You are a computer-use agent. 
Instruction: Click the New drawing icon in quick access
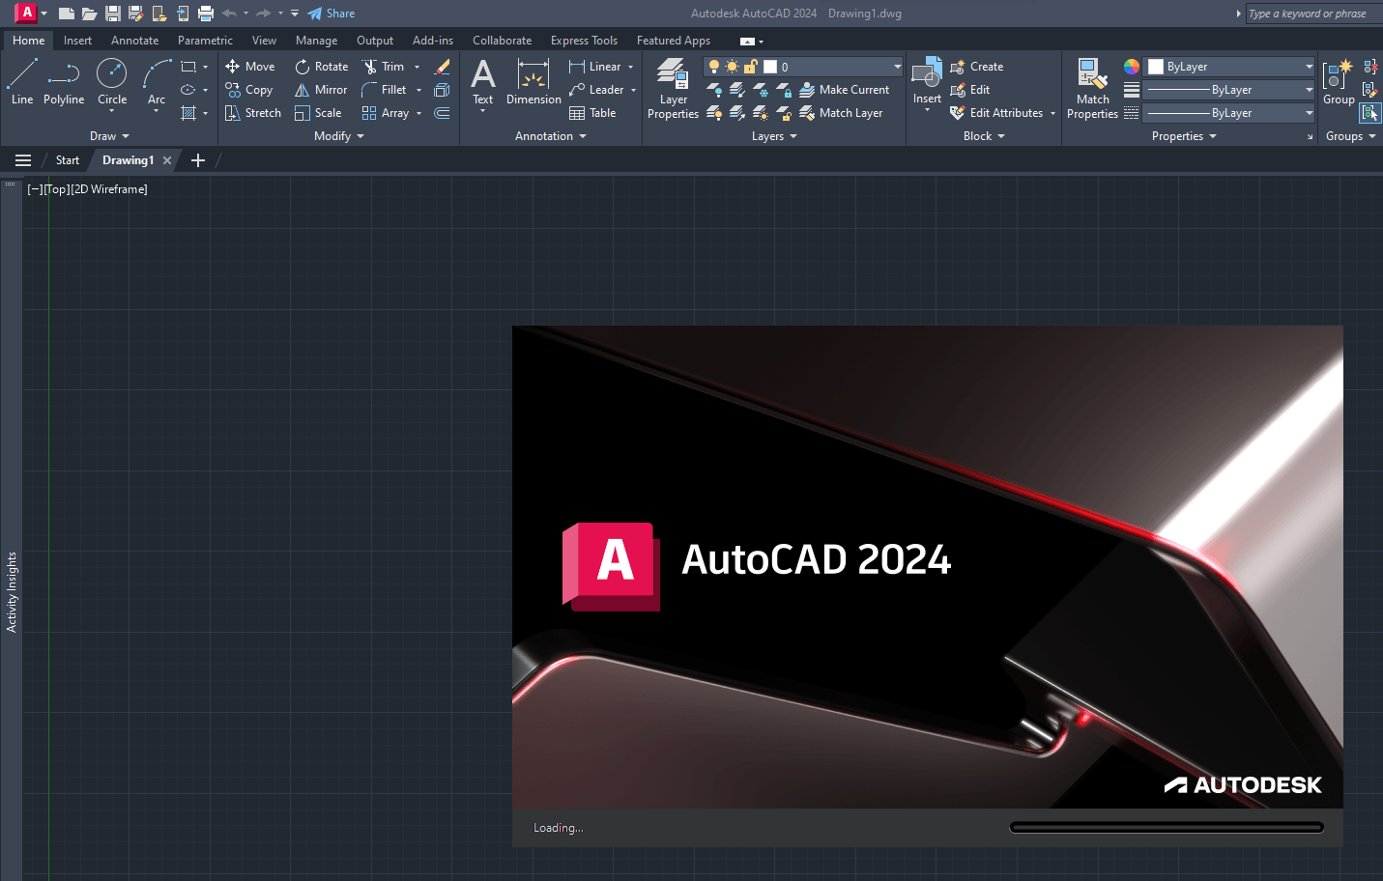(67, 14)
